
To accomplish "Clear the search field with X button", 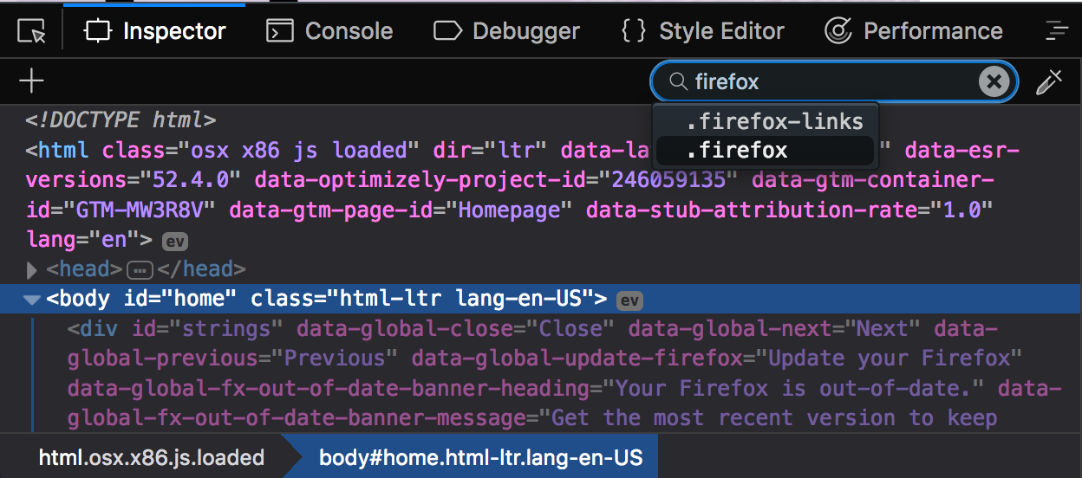I will click(x=994, y=81).
